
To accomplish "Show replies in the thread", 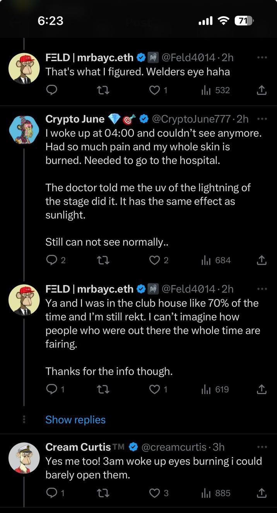I will coord(75,420).
